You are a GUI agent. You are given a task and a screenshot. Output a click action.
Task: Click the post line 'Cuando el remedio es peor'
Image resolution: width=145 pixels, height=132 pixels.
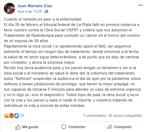[x=42, y=19]
